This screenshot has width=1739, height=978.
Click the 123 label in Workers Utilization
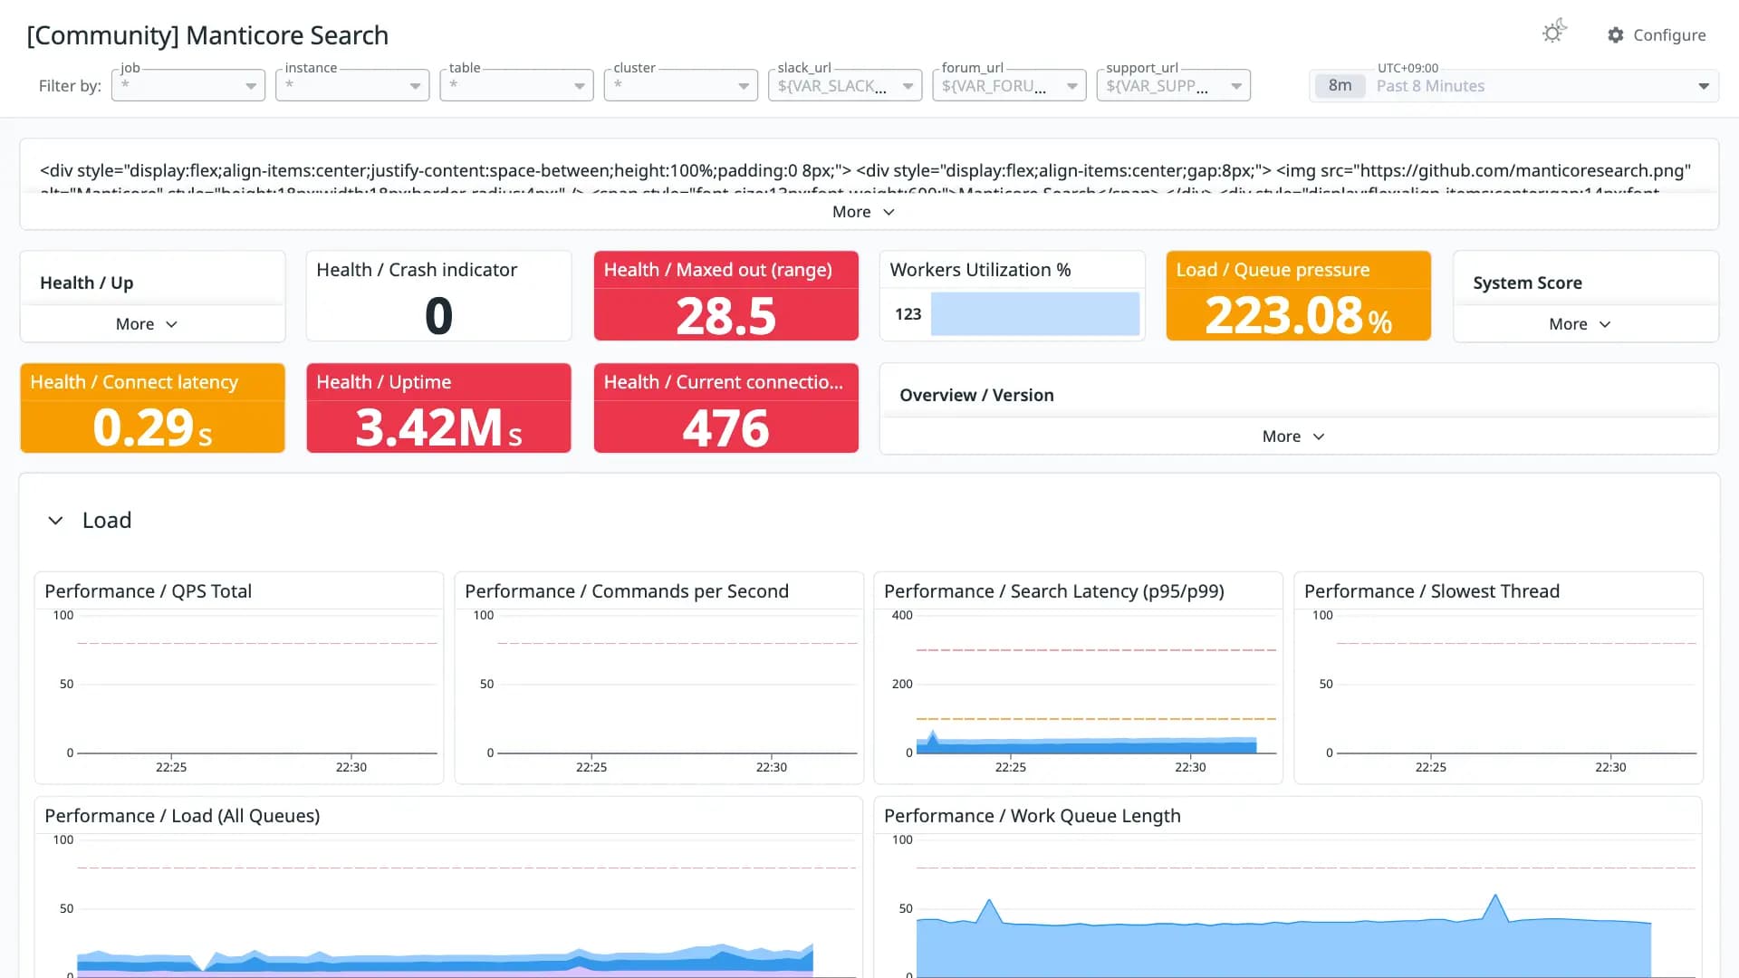click(908, 314)
